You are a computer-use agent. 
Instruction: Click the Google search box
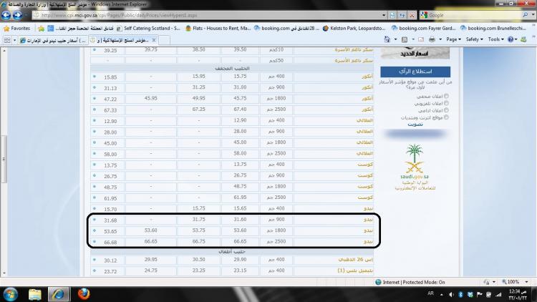pyautogui.click(x=473, y=14)
